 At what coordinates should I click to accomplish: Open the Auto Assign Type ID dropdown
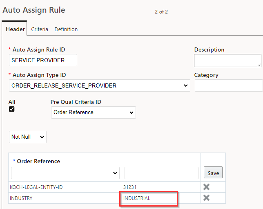click(x=100, y=85)
